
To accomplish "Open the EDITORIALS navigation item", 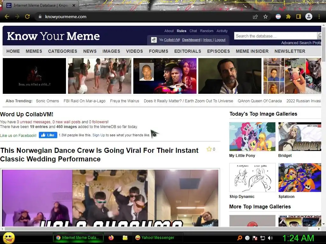I will (x=188, y=51).
